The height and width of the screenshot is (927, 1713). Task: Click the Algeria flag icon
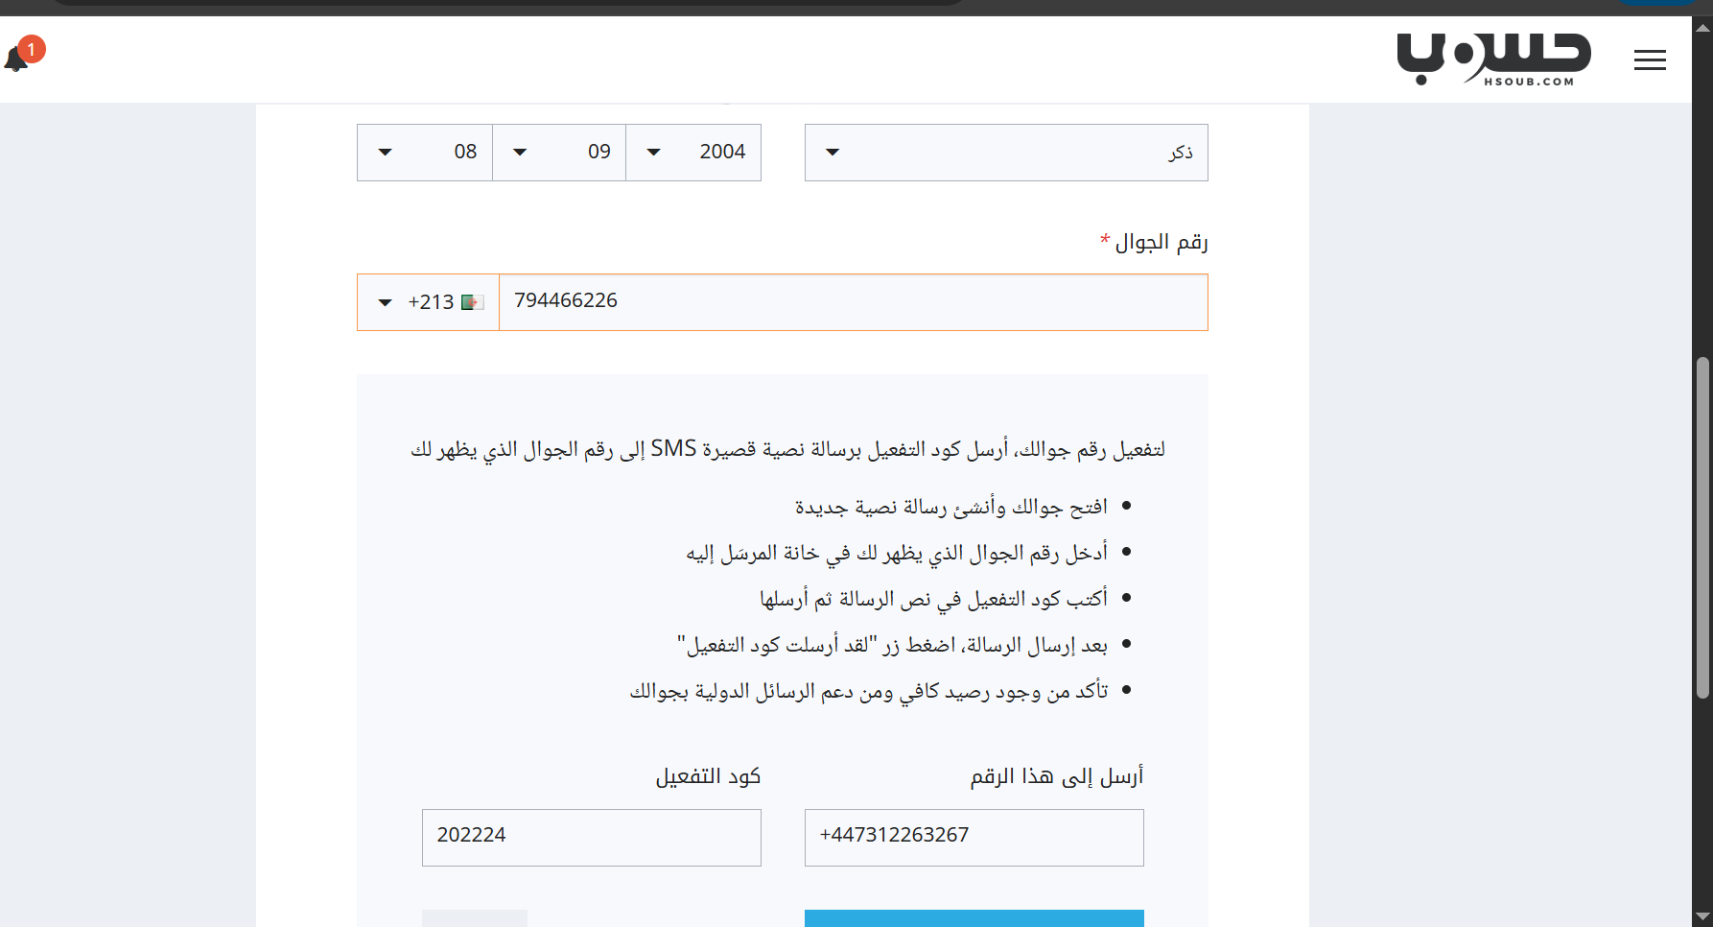coord(472,302)
